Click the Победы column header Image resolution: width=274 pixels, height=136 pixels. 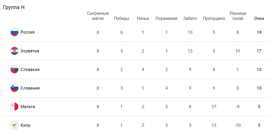pos(121,19)
